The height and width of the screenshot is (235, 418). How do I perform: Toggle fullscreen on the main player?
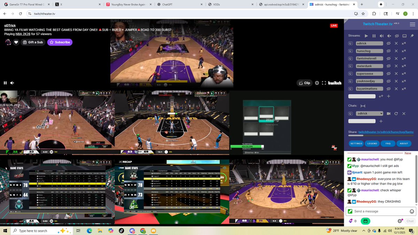[x=324, y=83]
